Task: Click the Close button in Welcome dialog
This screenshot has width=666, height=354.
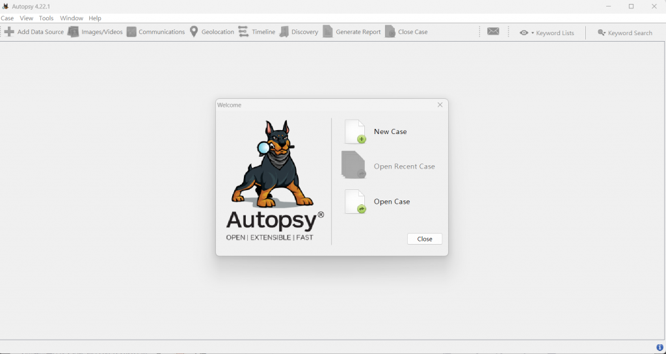Action: 425,239
